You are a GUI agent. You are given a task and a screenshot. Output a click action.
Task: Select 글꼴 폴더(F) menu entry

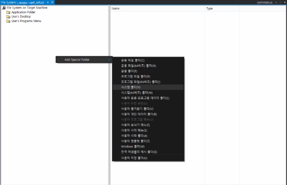pyautogui.click(x=148, y=71)
